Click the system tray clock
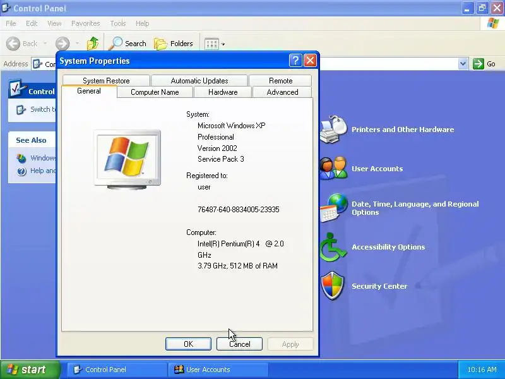This screenshot has height=379, width=505. click(x=482, y=370)
